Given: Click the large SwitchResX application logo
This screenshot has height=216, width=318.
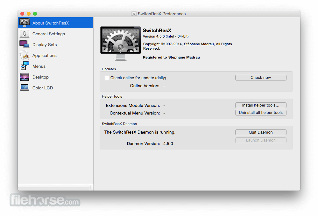Looking at the screenshot, I should 121,44.
